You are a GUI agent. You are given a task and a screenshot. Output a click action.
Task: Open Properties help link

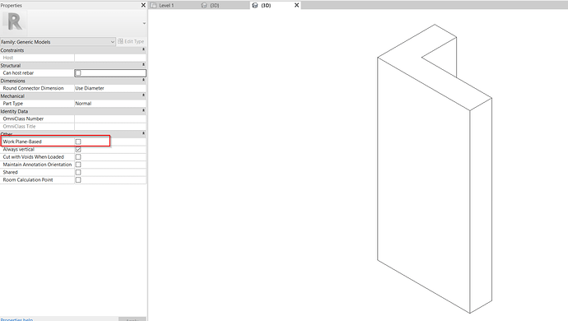16,319
